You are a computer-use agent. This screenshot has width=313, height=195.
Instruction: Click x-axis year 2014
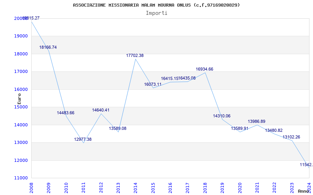tap(136, 188)
